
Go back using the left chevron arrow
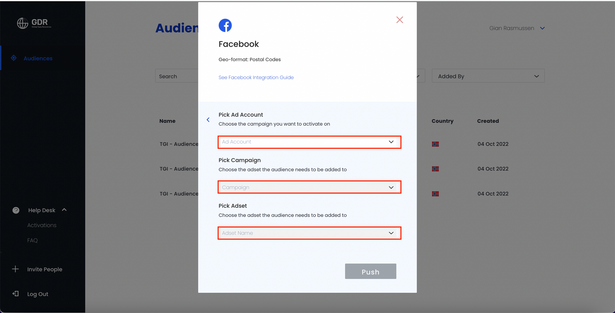coord(208,120)
